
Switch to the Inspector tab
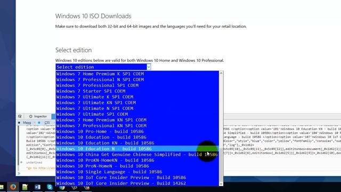[38, 116]
